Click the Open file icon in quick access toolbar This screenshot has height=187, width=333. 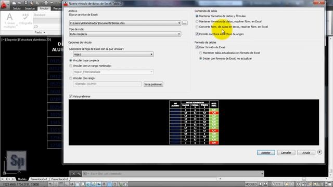point(20,3)
